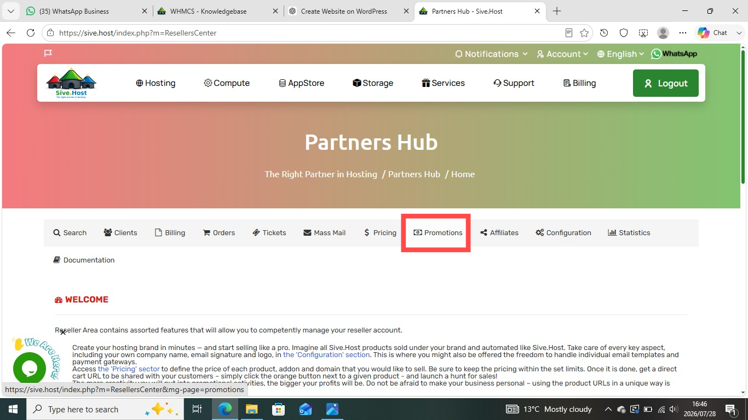Open the Configuration tab

(x=563, y=233)
